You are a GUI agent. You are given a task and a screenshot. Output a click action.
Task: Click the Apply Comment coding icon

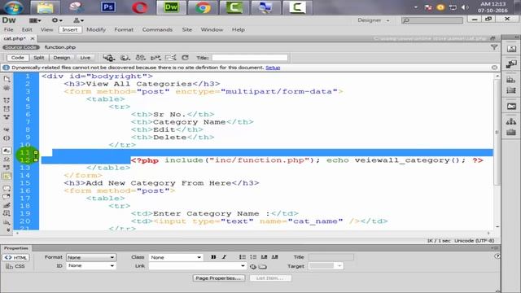(7, 188)
